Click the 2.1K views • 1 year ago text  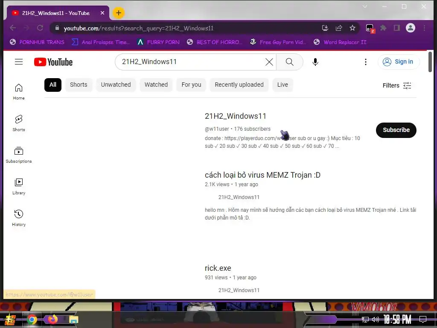(x=231, y=184)
